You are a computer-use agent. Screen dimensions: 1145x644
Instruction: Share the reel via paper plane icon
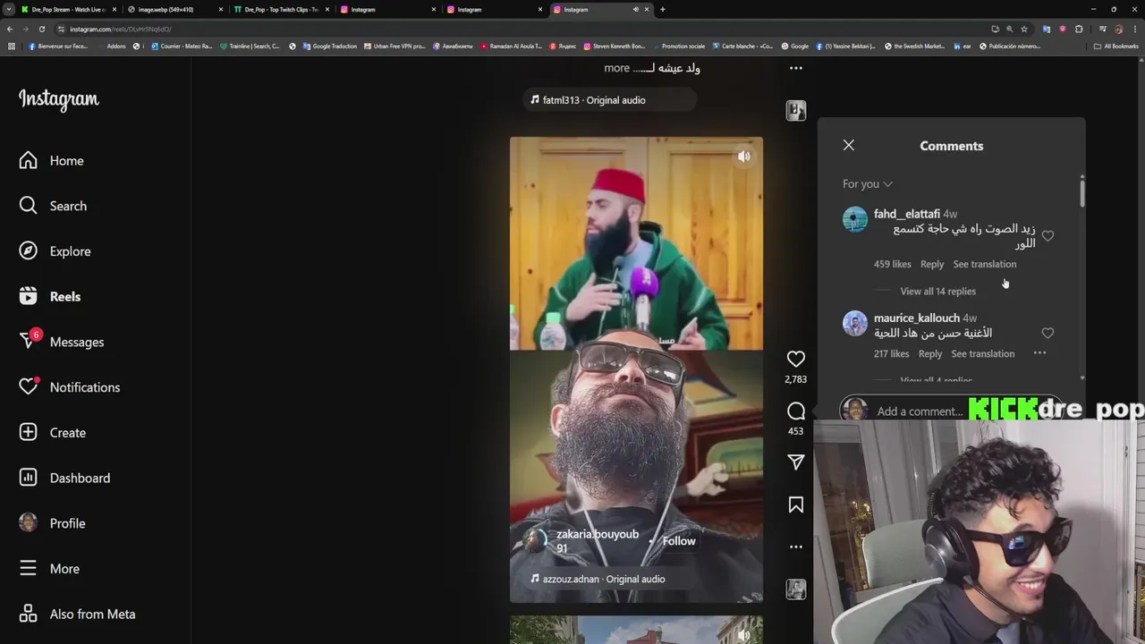795,462
